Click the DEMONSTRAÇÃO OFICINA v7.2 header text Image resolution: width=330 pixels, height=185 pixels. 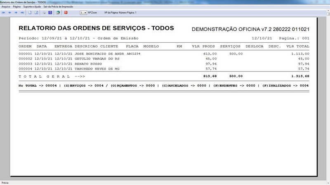tap(250, 29)
